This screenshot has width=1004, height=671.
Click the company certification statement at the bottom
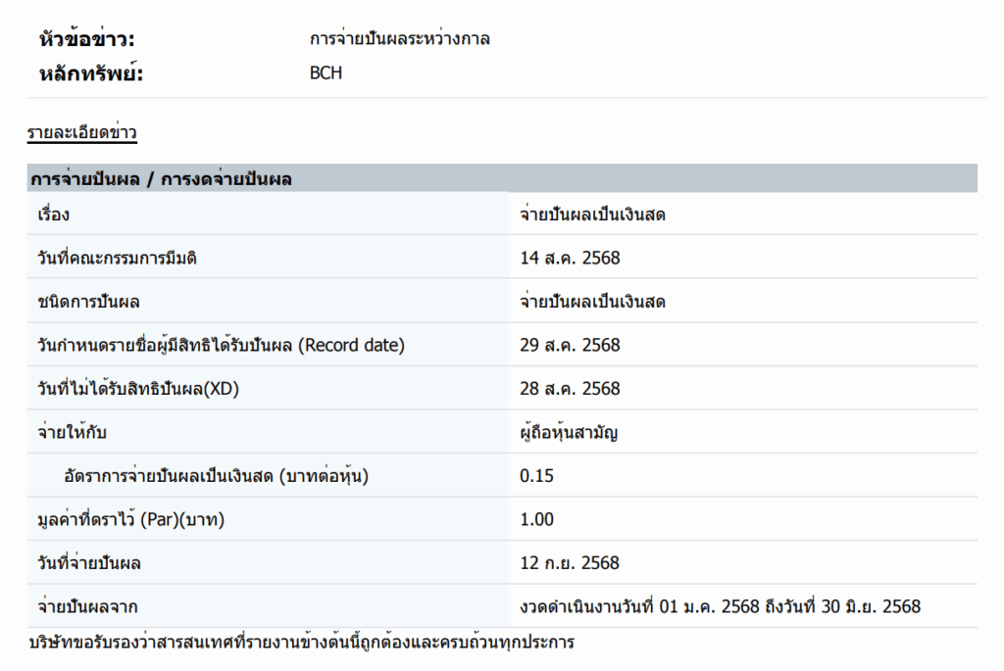click(x=302, y=644)
